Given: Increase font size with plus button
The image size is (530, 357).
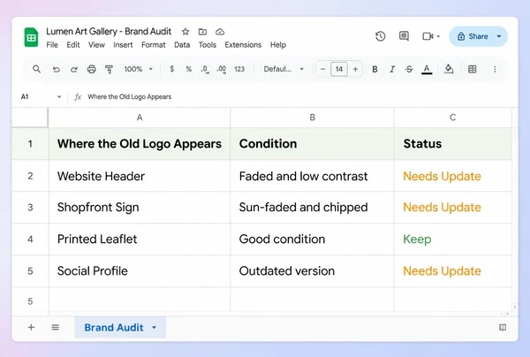Looking at the screenshot, I should tap(355, 69).
